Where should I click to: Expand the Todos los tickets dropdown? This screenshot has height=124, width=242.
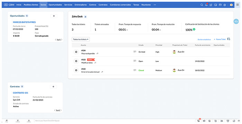click(81, 39)
